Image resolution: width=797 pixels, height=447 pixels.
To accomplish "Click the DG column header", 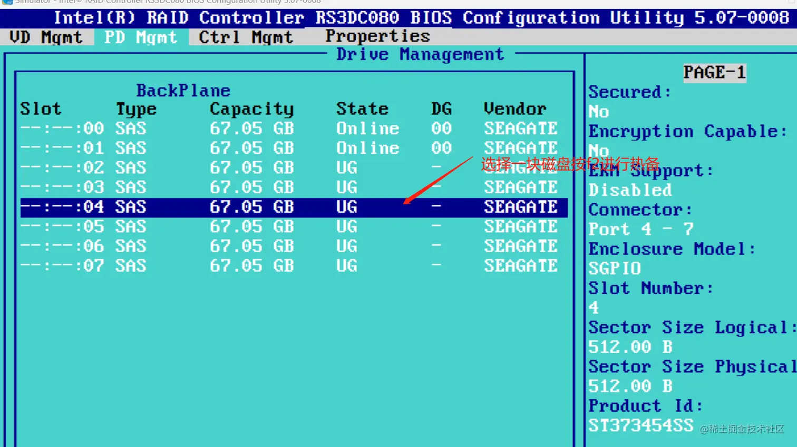I will (442, 109).
